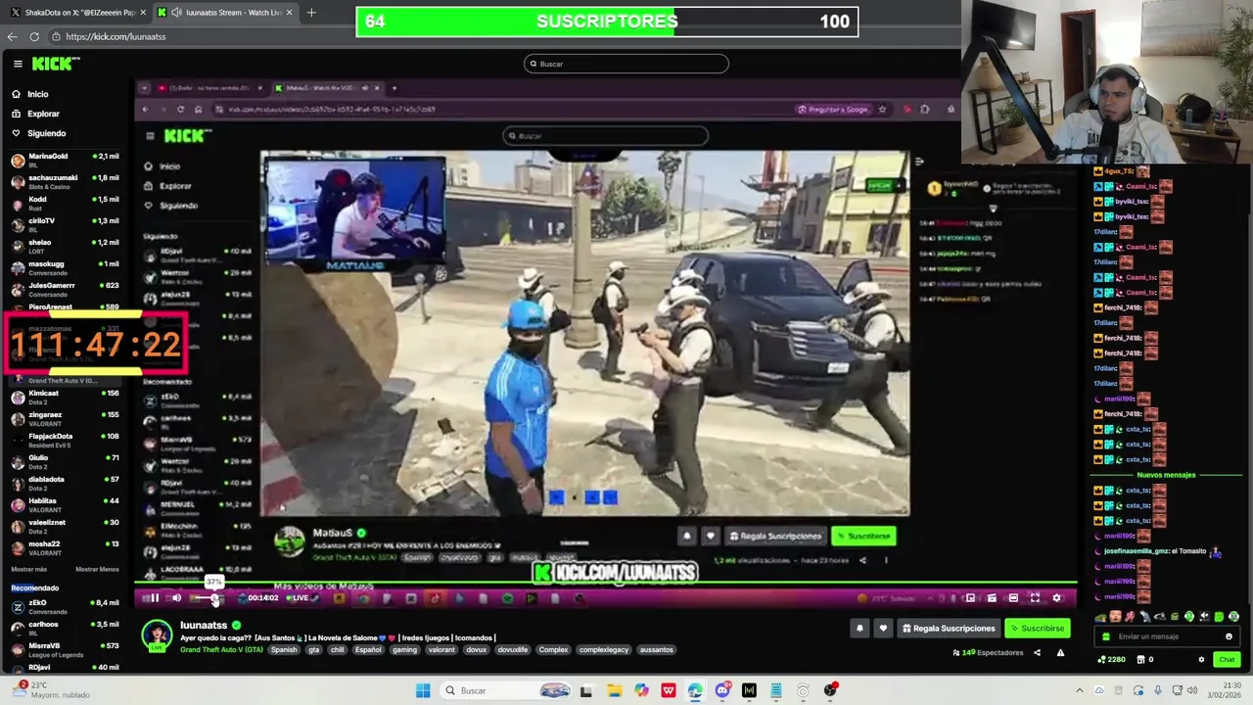Open the FlapjackDota channel in the sidebar
This screenshot has height=705, width=1253.
(x=65, y=440)
